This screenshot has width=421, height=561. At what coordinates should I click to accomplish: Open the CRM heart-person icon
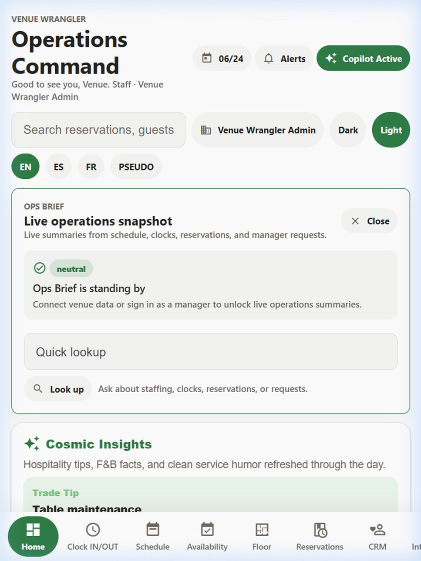tap(377, 530)
